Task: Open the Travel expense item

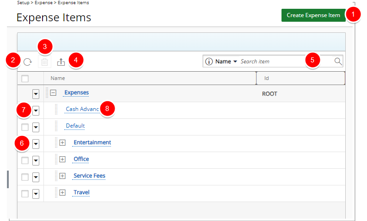Action: pyautogui.click(x=81, y=192)
